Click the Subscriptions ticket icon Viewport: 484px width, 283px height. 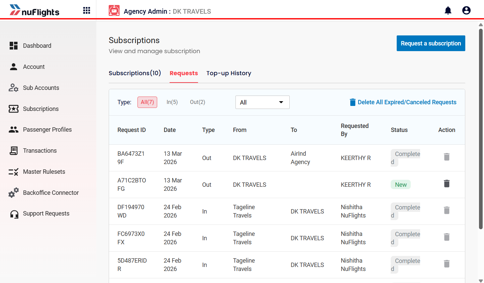(14, 109)
